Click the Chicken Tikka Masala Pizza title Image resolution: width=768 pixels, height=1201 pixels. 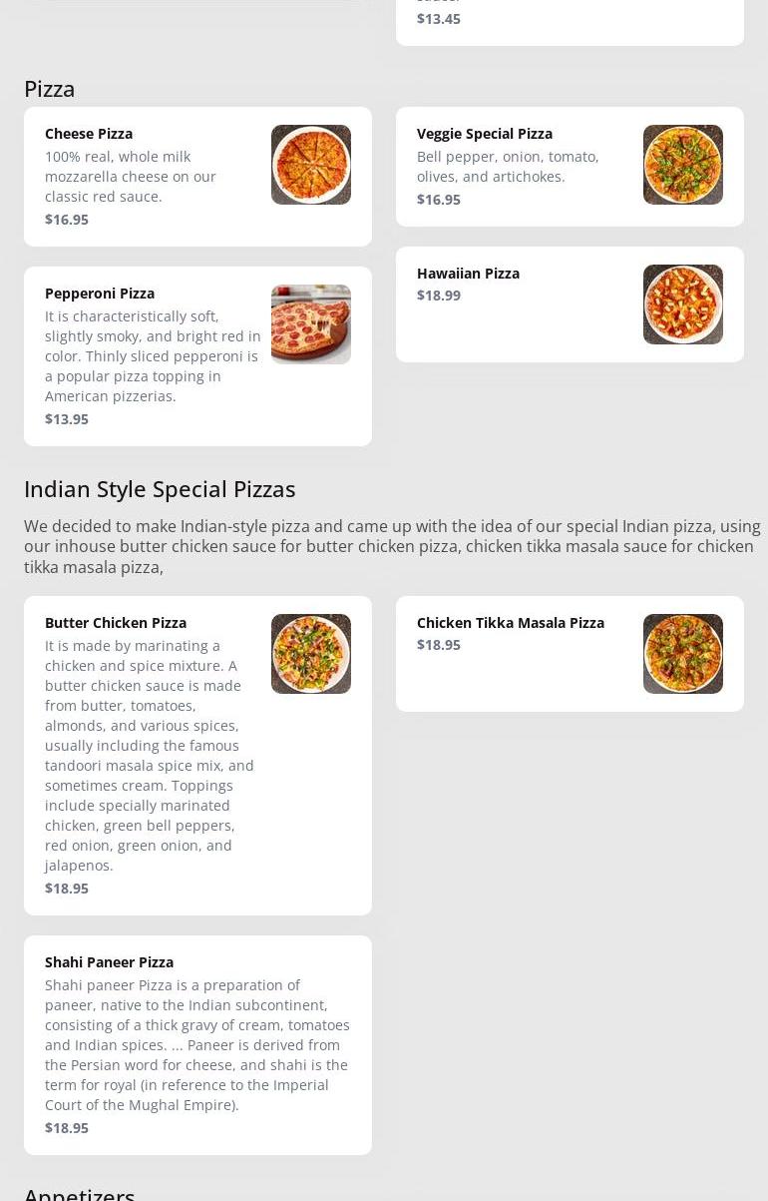click(x=511, y=623)
